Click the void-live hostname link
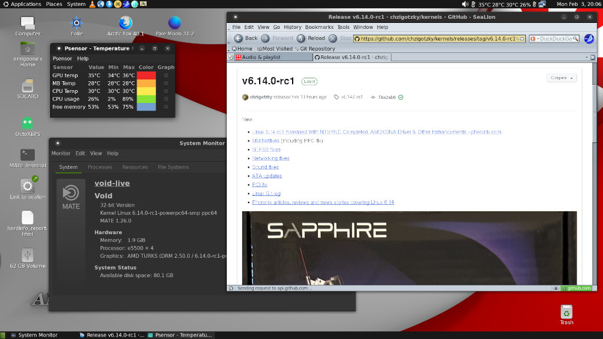603x339 pixels. pos(112,184)
